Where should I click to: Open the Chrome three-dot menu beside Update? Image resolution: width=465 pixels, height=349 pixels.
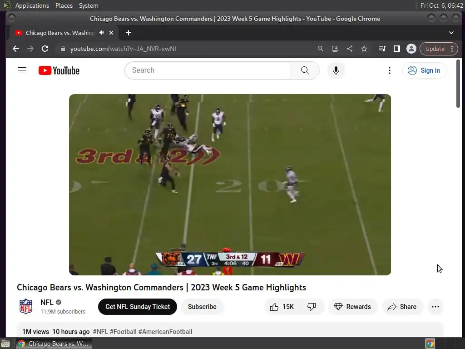[452, 49]
